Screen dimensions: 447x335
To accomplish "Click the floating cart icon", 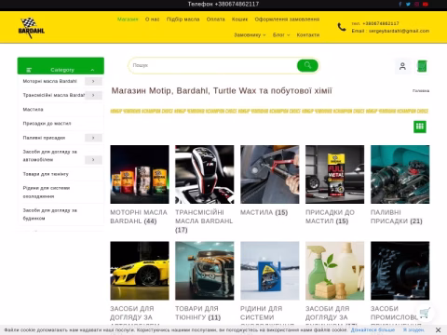I will (x=425, y=313).
